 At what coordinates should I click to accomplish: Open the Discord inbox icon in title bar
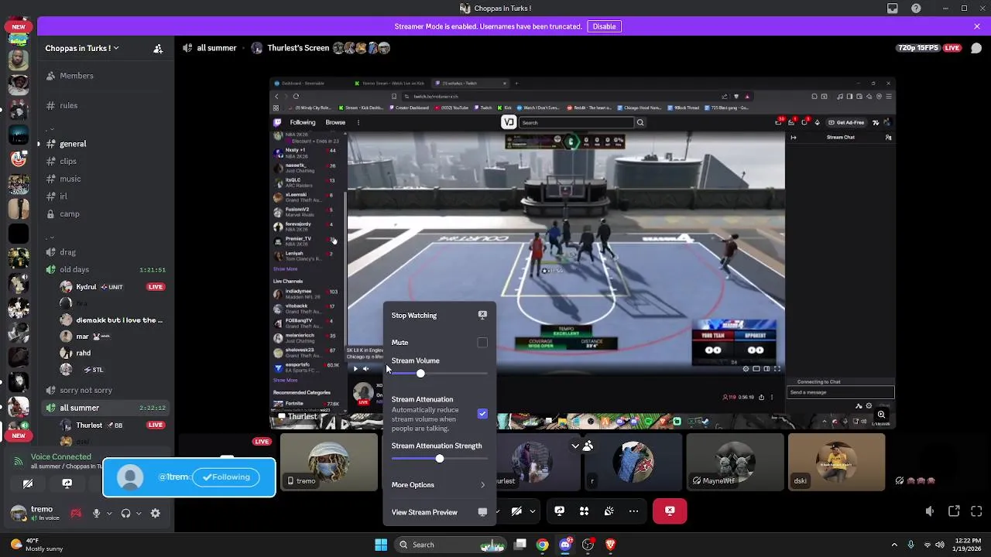[893, 9]
